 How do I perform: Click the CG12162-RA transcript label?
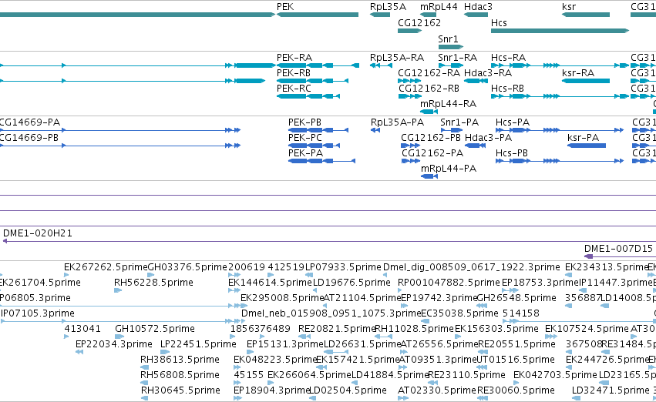(429, 72)
